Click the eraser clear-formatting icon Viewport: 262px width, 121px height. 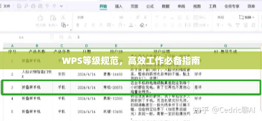(x=142, y=25)
